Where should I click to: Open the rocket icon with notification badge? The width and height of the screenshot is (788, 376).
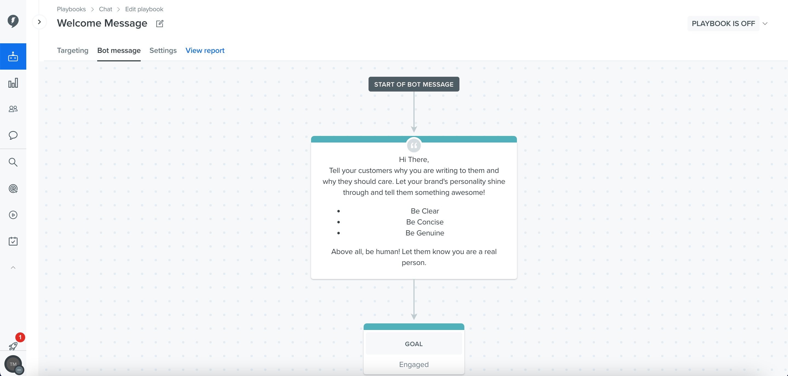tap(13, 346)
